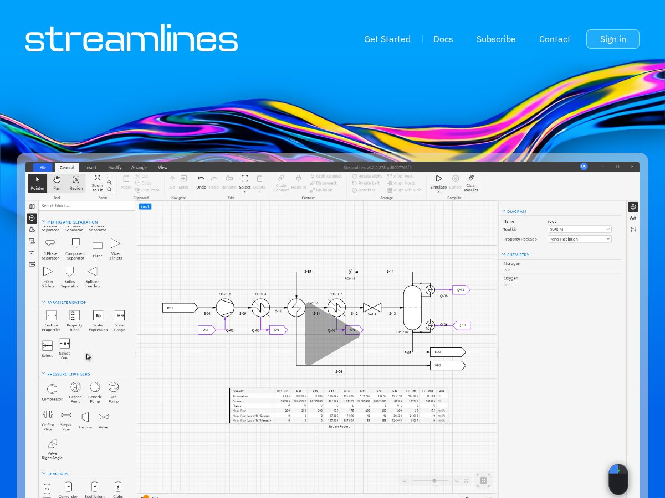This screenshot has height=498, width=665.
Task: Click the DU user avatar
Action: (x=584, y=167)
